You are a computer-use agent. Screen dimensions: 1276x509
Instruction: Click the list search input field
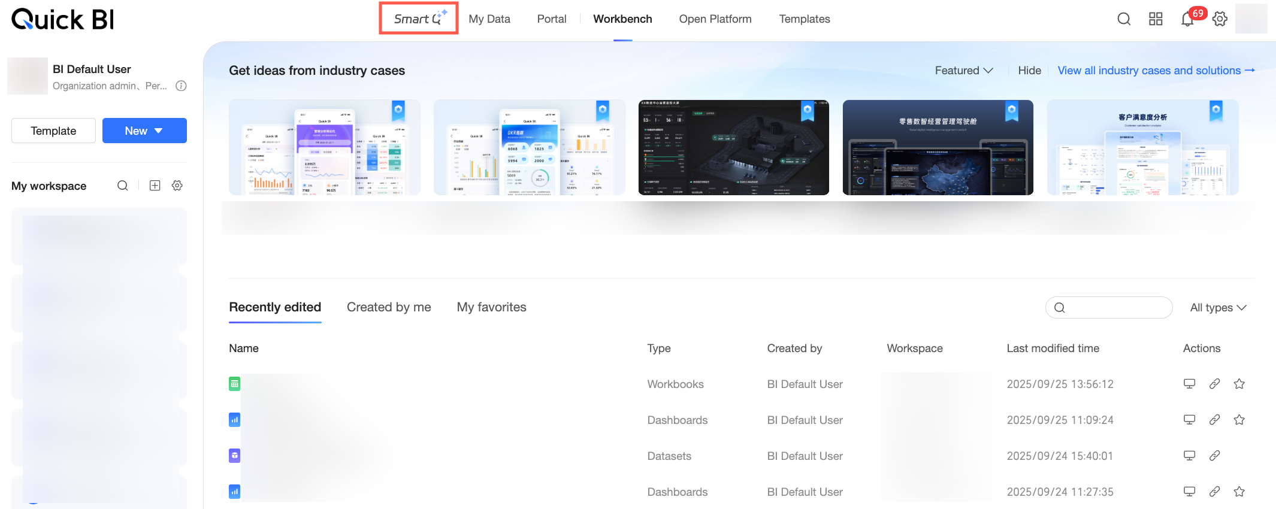coord(1109,307)
